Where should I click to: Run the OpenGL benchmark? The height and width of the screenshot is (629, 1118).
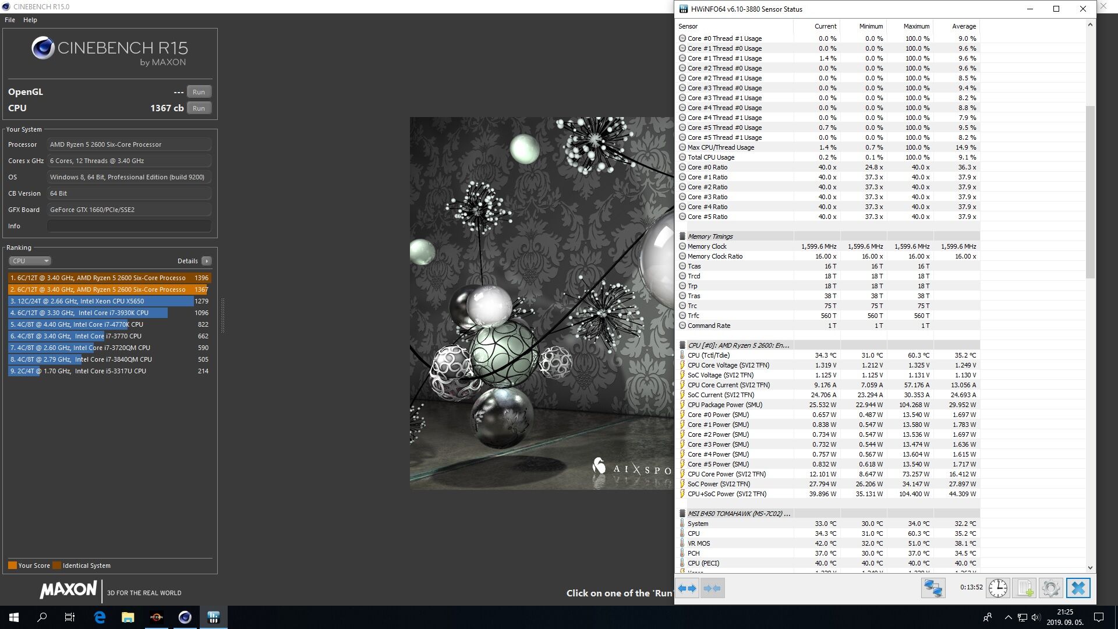(x=199, y=92)
